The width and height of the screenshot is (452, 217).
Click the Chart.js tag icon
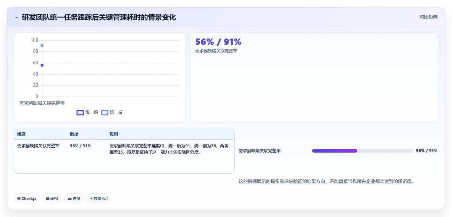coord(19,198)
